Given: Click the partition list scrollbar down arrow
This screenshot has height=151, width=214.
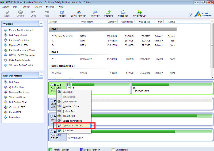Looking at the screenshot, I should tap(212, 78).
